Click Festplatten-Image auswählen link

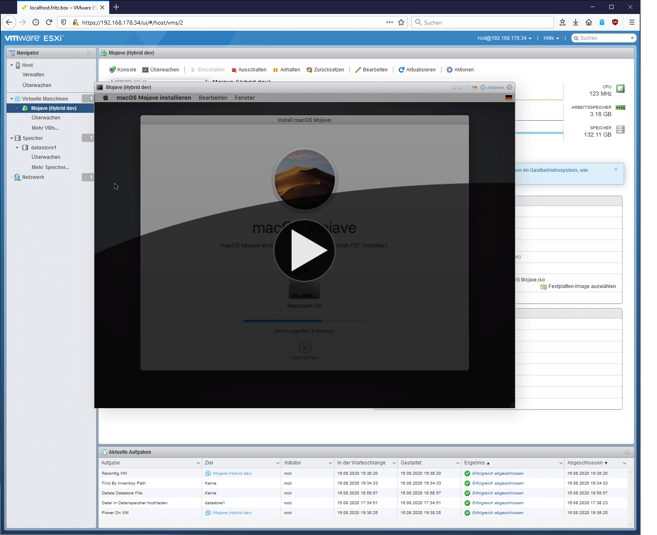click(581, 286)
